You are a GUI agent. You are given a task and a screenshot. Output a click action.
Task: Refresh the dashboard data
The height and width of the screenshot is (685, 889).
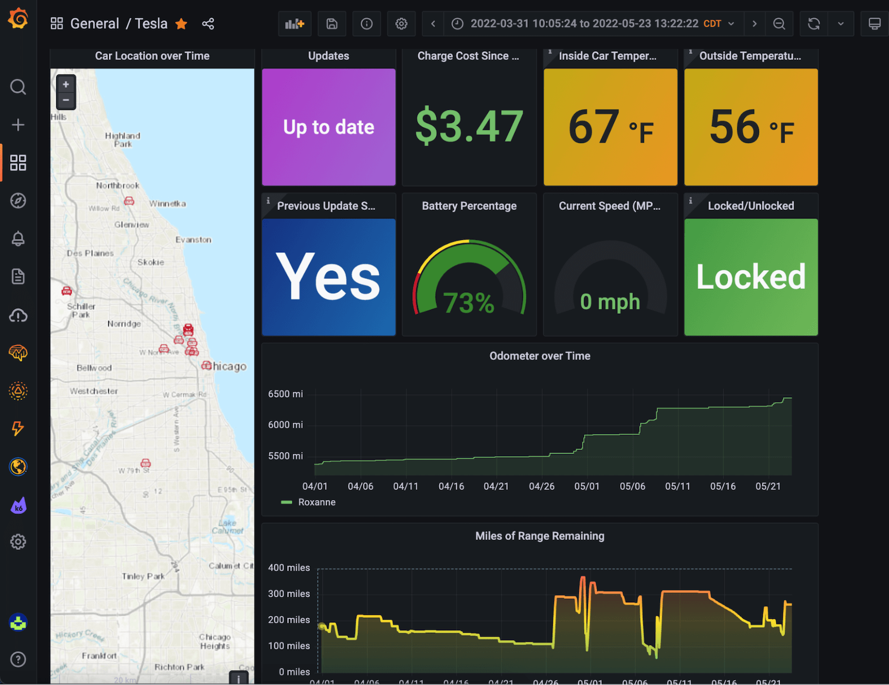[813, 23]
